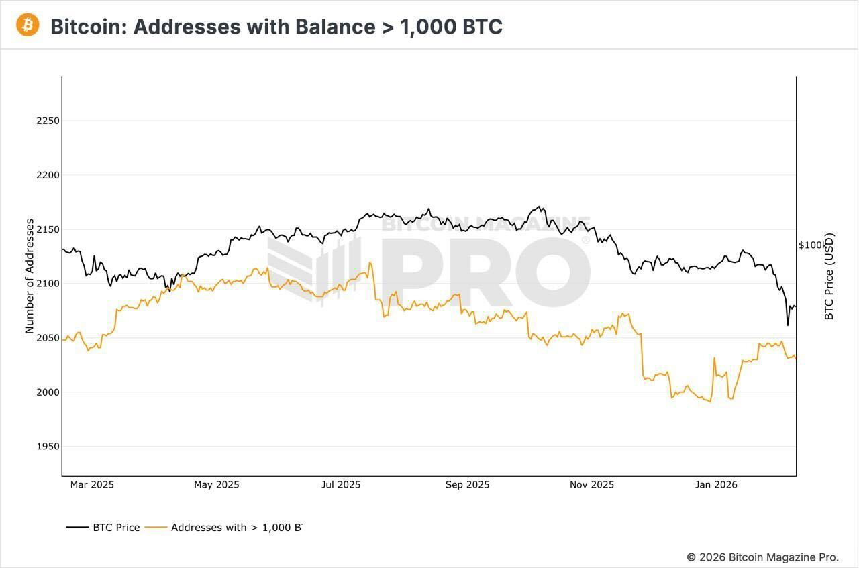The width and height of the screenshot is (859, 568).
Task: Click the 1950 y-axis tick label
Action: [48, 447]
